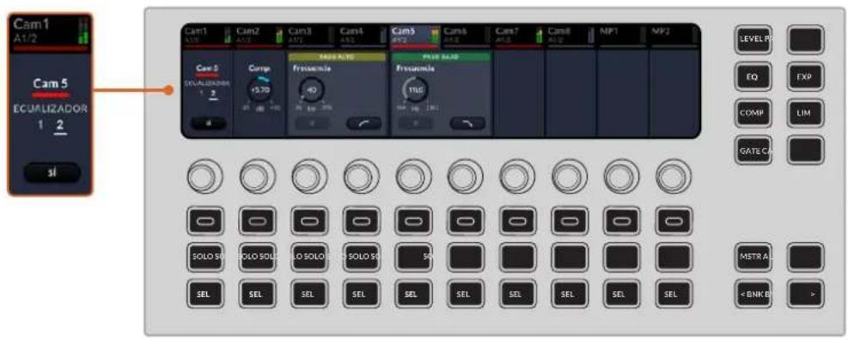Choose the low-pass curve shape button under Paso Bajo
Screen dimensions: 848x340
467,124
